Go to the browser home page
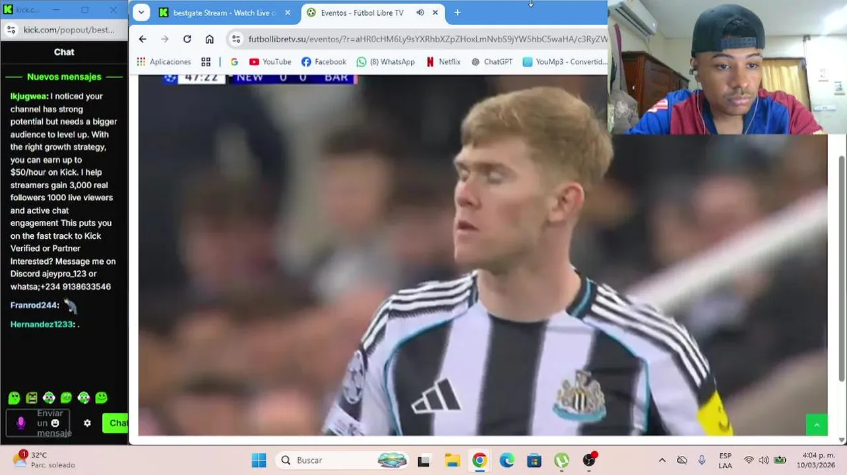The image size is (847, 475). 210,39
